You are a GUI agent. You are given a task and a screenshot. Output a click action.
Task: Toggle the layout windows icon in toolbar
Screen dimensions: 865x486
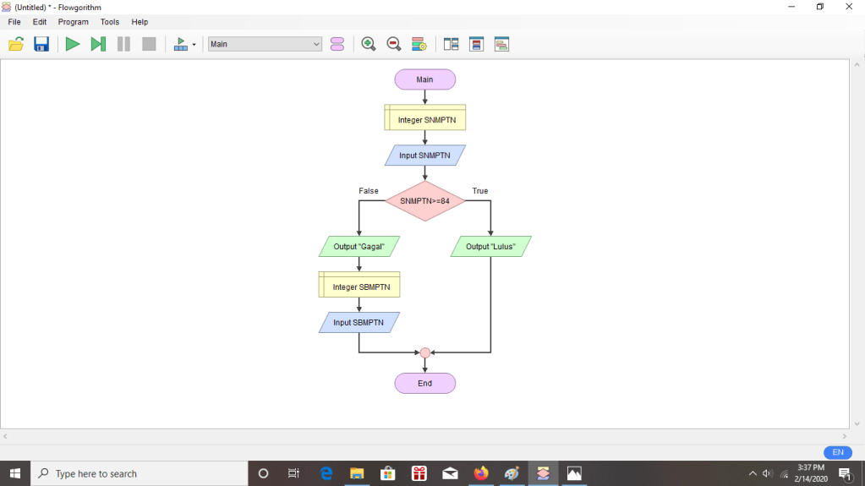tap(451, 44)
